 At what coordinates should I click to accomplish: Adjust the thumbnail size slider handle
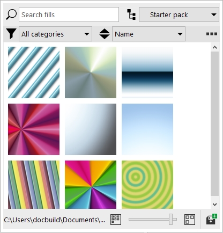[x=171, y=219]
